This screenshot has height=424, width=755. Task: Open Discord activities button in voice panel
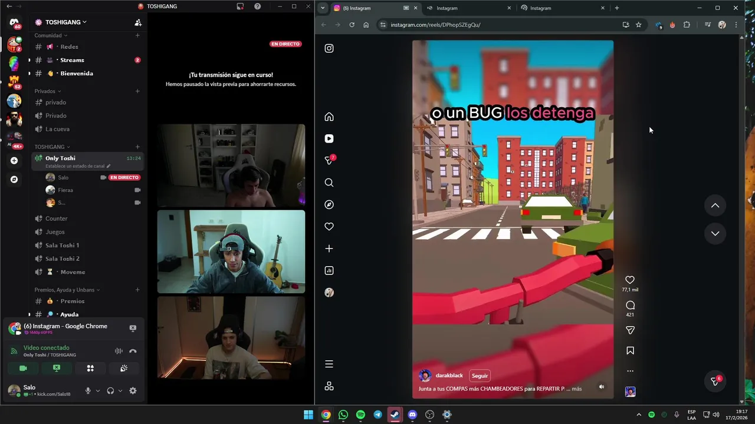(90, 368)
